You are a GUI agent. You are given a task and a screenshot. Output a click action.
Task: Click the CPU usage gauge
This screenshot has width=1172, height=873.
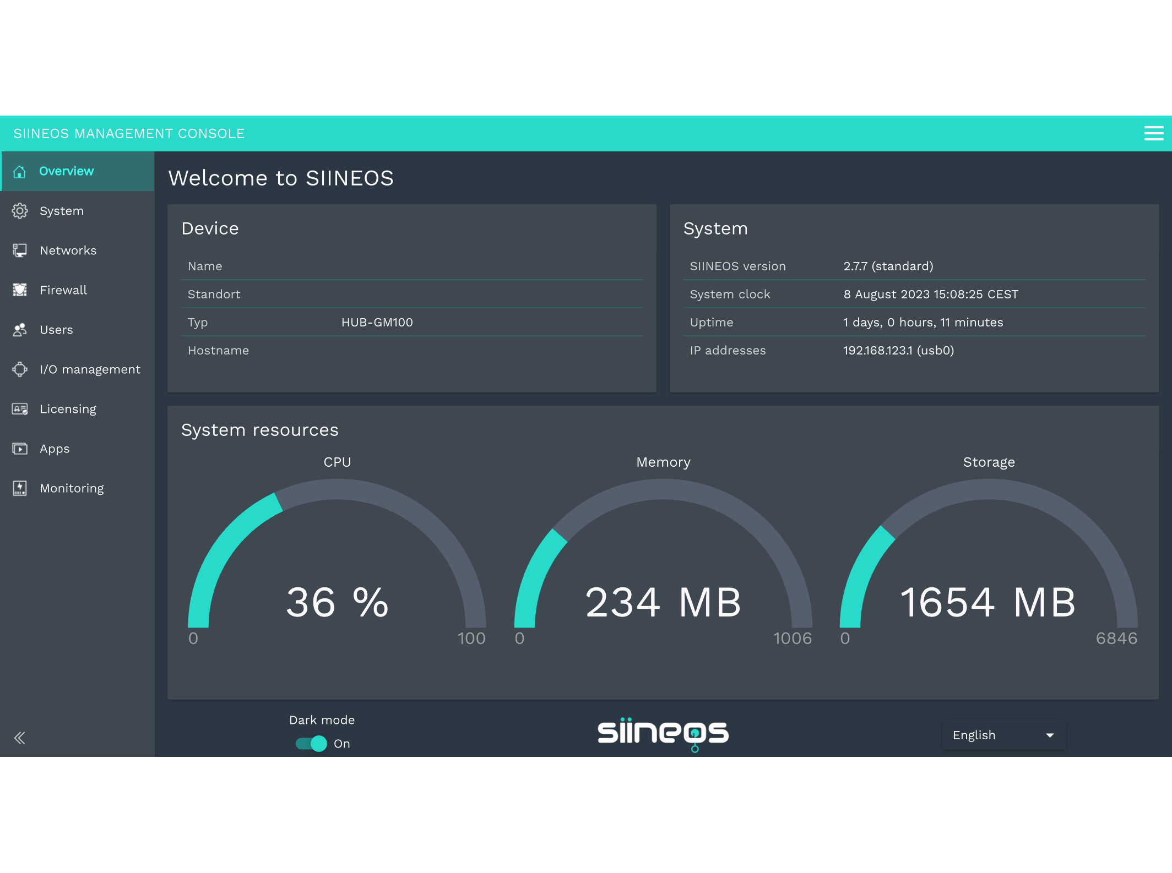click(x=337, y=553)
